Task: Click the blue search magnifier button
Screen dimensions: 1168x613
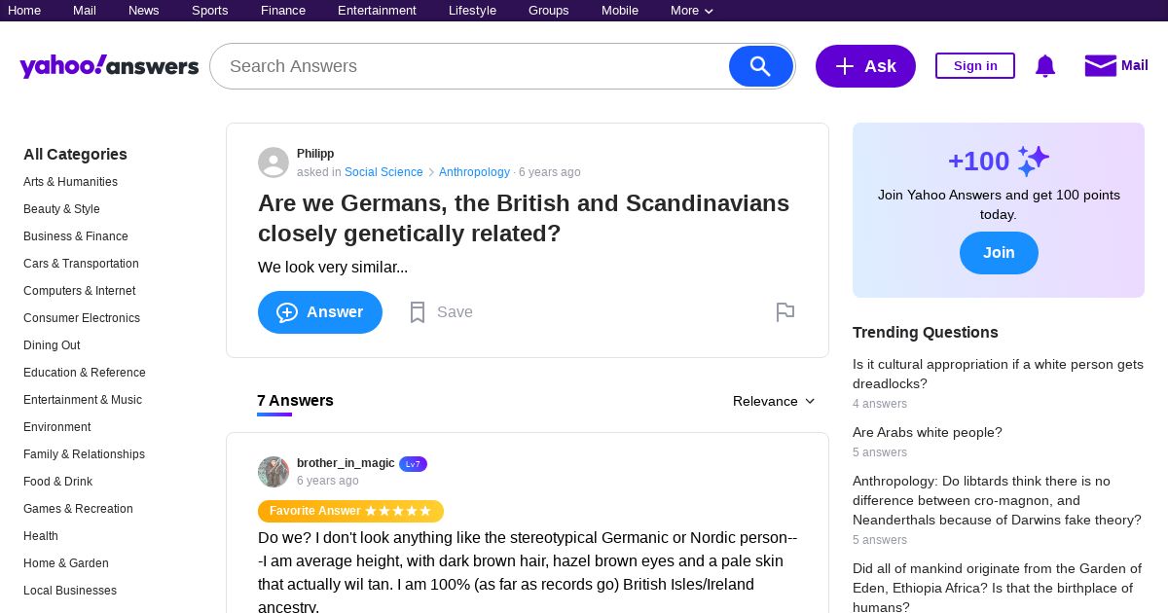Action: click(761, 66)
